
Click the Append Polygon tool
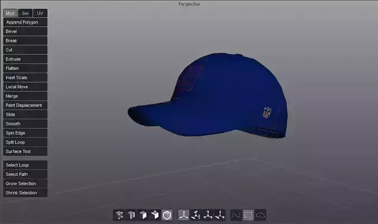(x=25, y=22)
